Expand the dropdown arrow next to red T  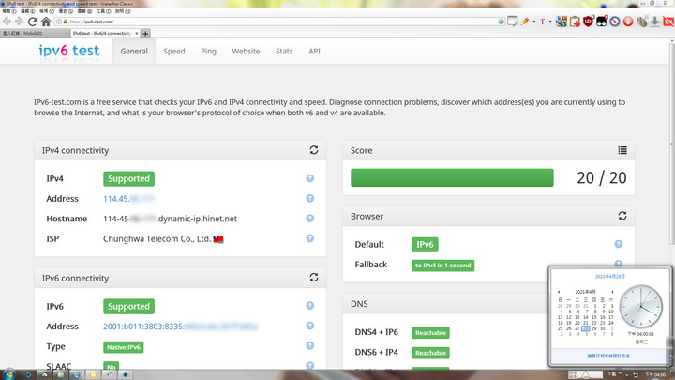click(550, 21)
